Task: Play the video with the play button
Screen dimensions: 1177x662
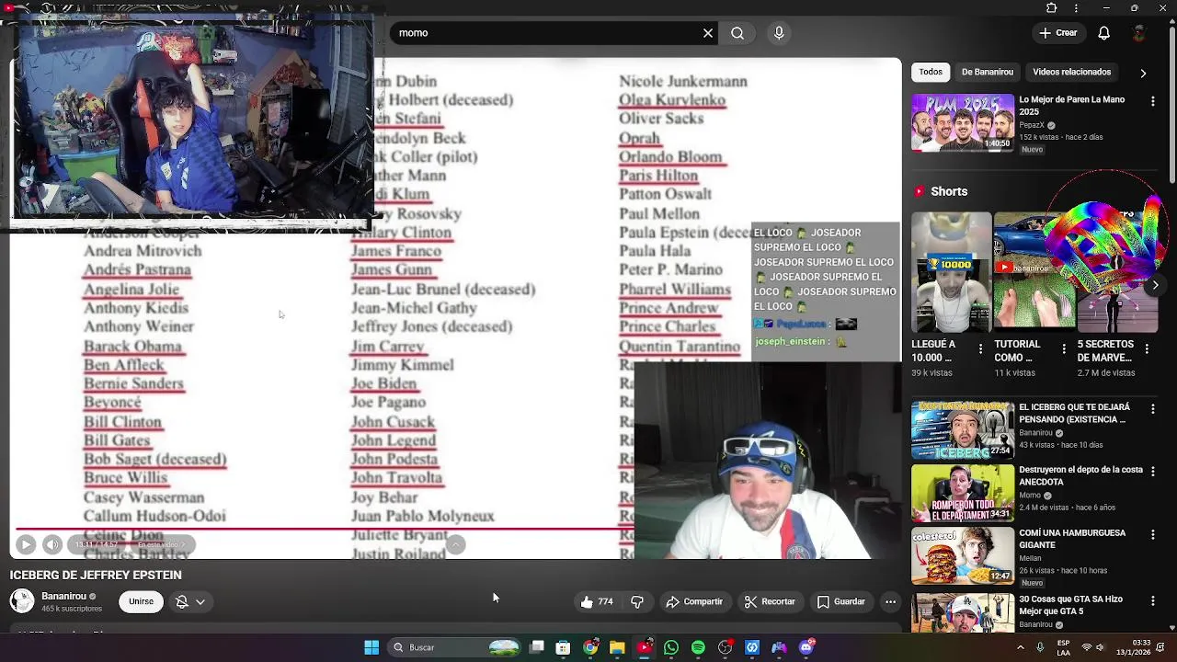Action: 26,544
